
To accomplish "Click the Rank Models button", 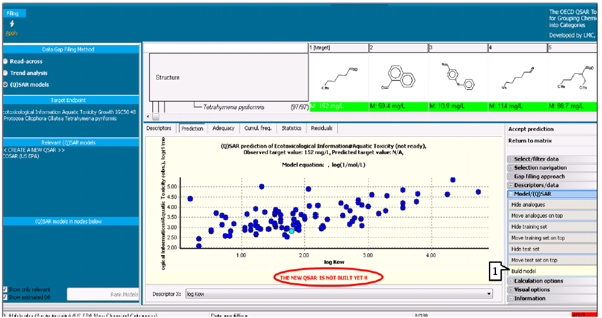I will (103, 295).
